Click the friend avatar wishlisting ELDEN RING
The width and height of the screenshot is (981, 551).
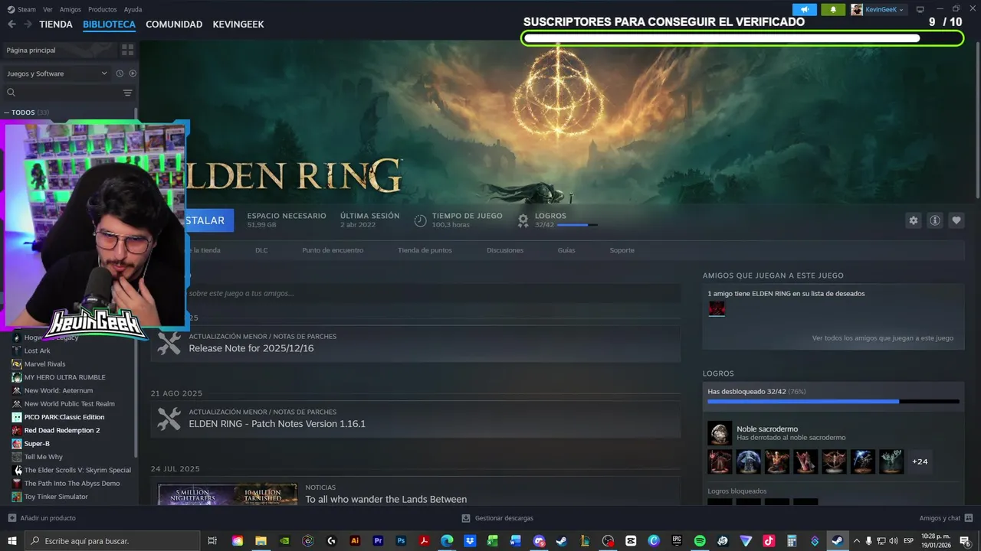tap(717, 308)
